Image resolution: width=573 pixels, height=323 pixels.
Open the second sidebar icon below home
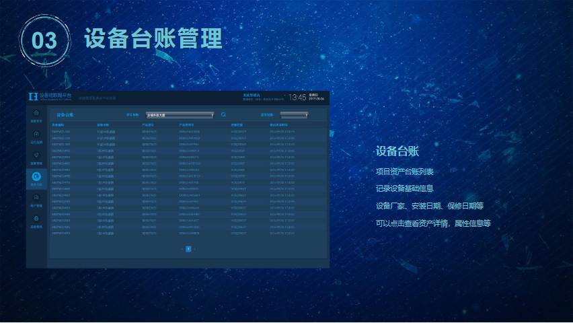point(36,135)
